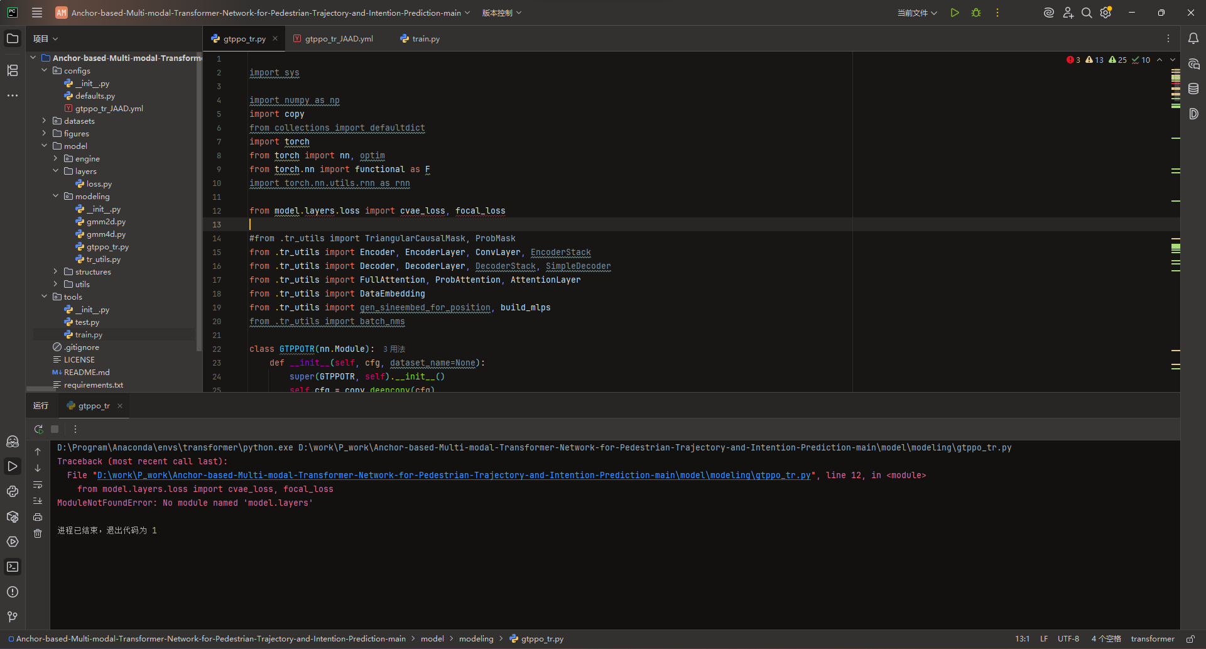Viewport: 1206px width, 649px height.
Task: Open the AI chat tool window on right bar
Action: pos(1193,63)
